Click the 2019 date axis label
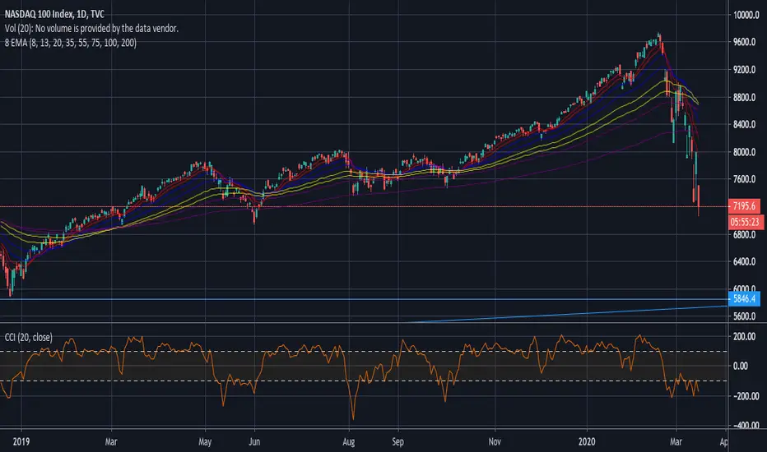This screenshot has height=452, width=767. click(x=21, y=441)
